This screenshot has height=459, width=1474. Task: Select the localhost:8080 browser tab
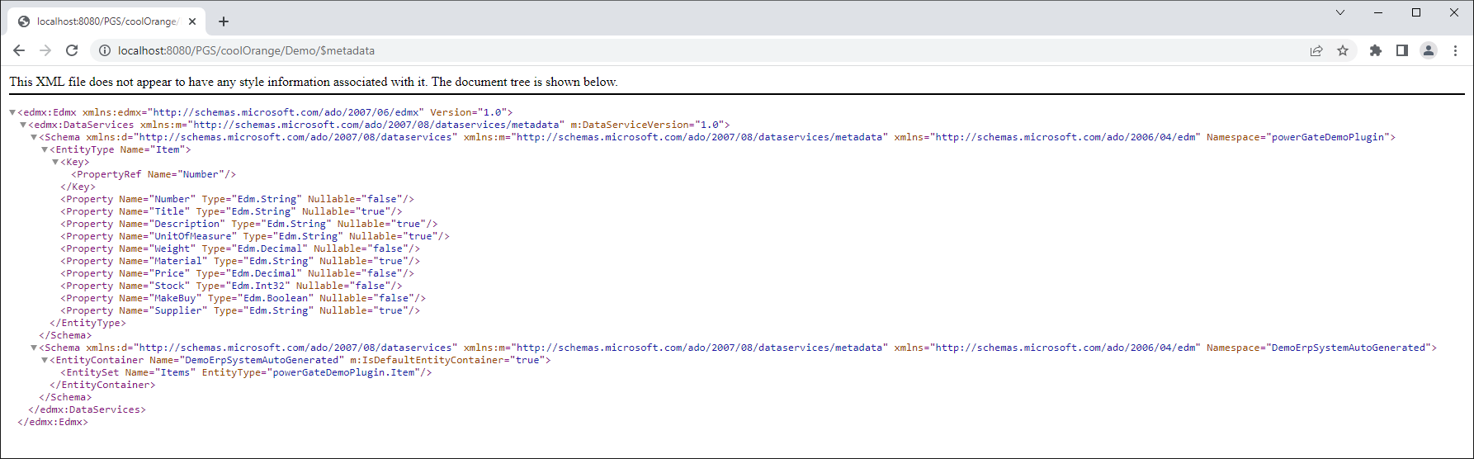106,21
